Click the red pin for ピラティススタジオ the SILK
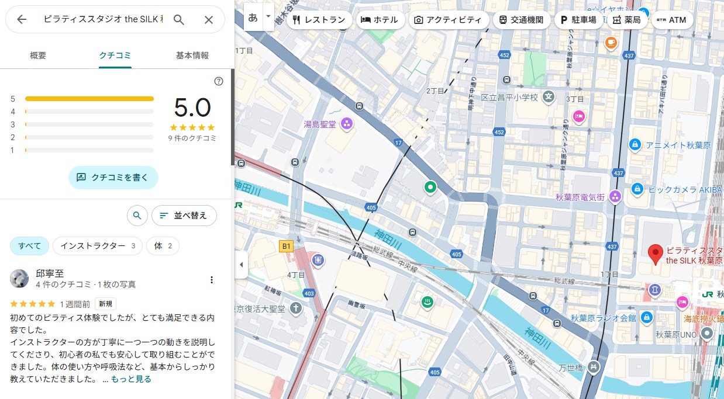 656,254
